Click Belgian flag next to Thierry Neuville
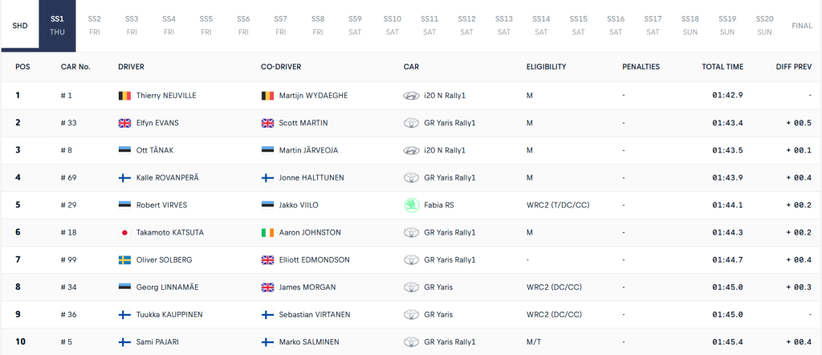822x355 pixels. pos(124,96)
